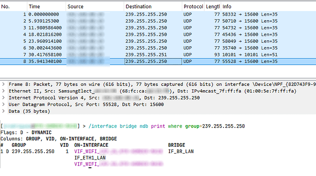
Task: Click the Source column header
Action: (95, 6)
